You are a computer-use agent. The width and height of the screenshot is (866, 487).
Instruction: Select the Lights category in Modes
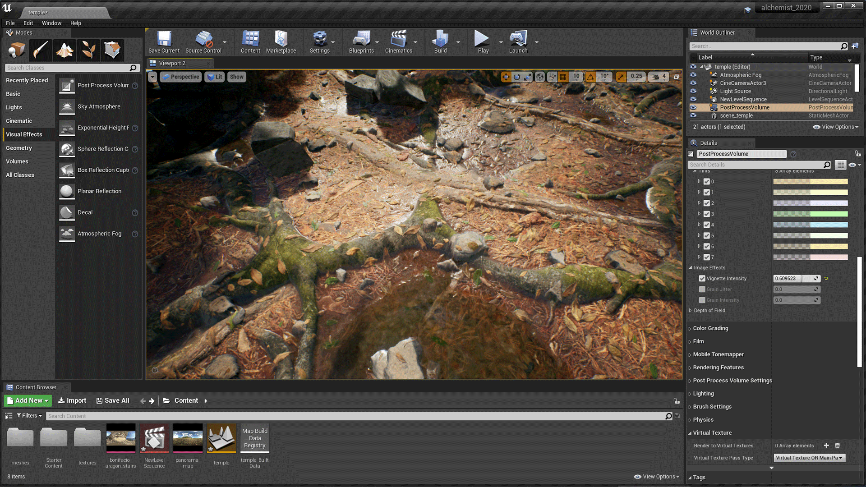[x=14, y=107]
